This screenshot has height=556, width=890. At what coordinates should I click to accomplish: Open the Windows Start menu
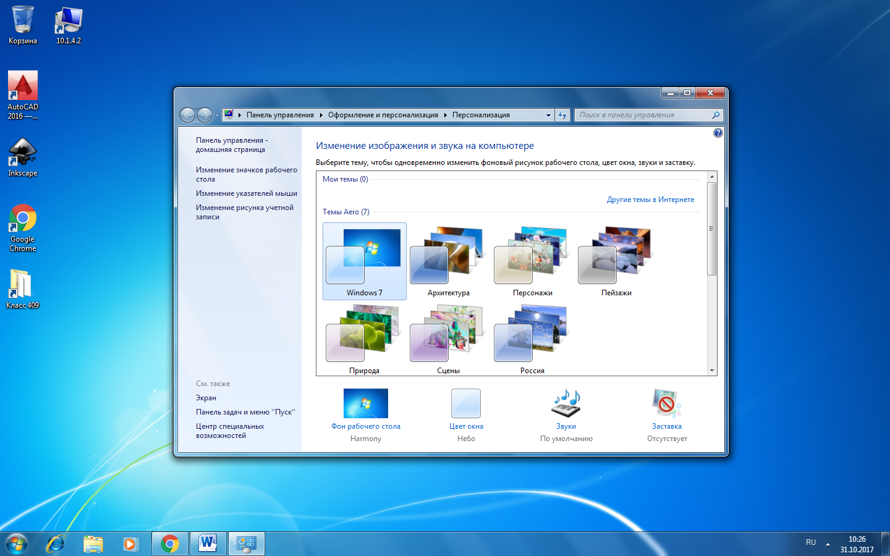[x=17, y=544]
